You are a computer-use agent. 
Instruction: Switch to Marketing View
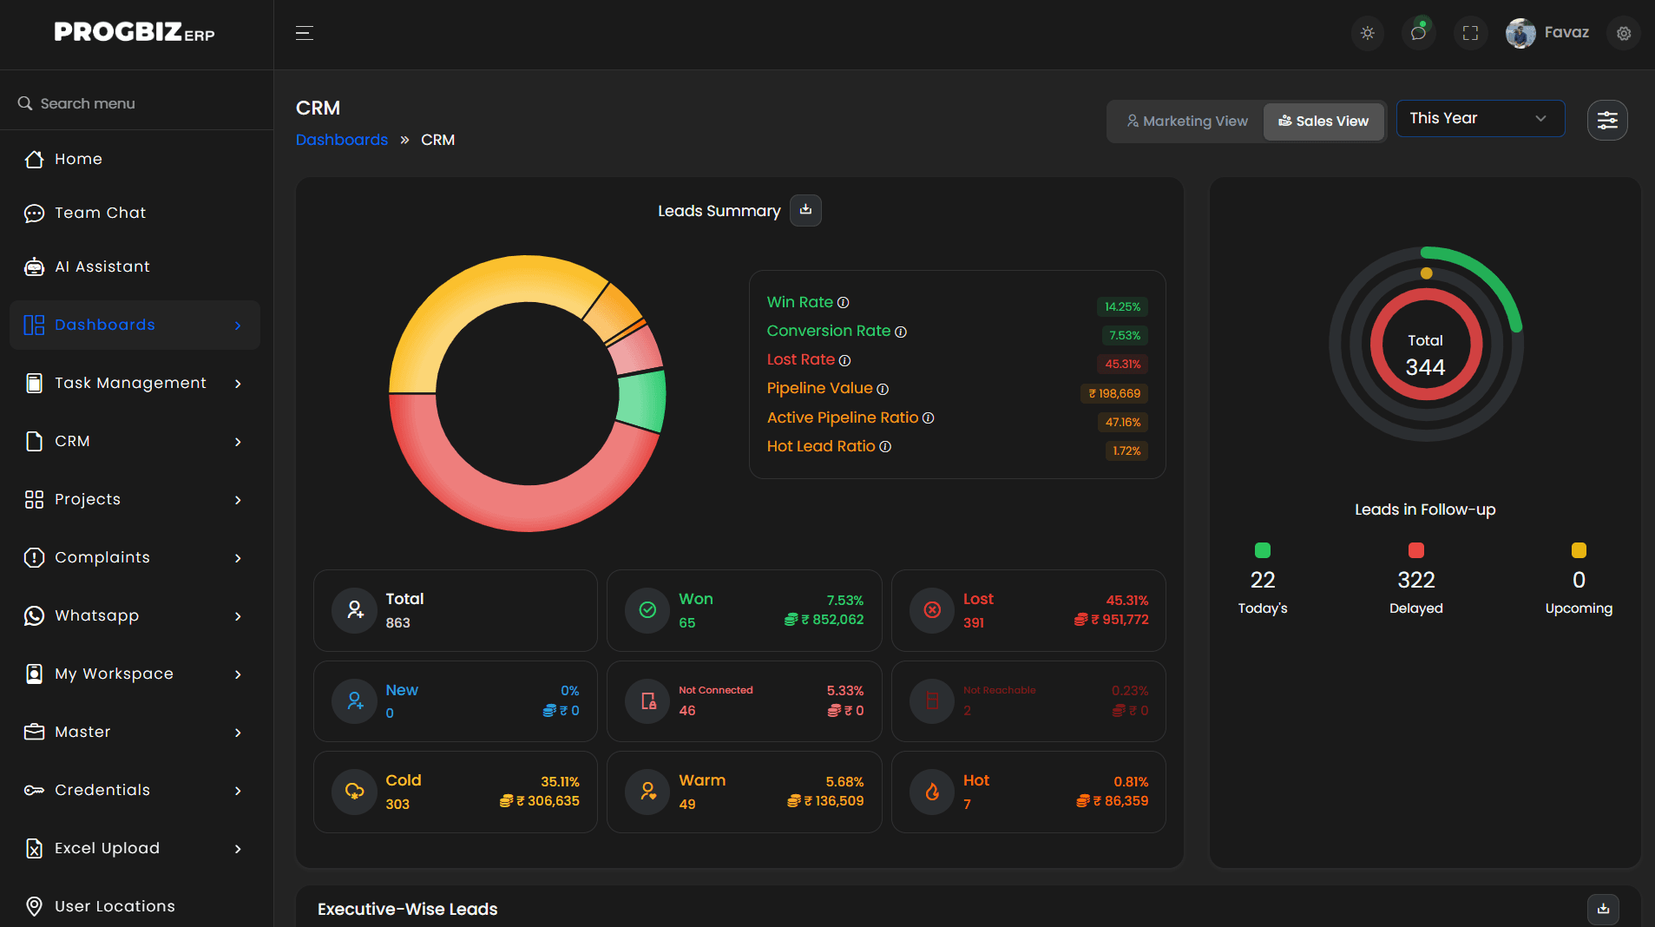click(1186, 122)
